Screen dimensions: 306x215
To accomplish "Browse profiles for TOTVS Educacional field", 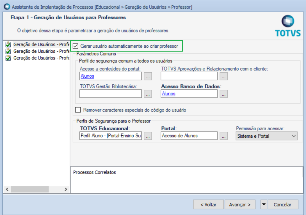I will (x=148, y=136).
